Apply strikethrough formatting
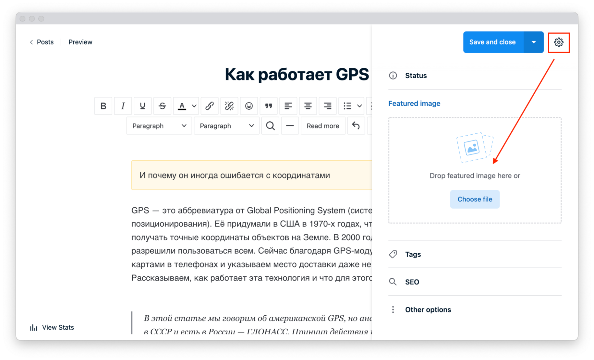This screenshot has width=594, height=360. click(162, 106)
